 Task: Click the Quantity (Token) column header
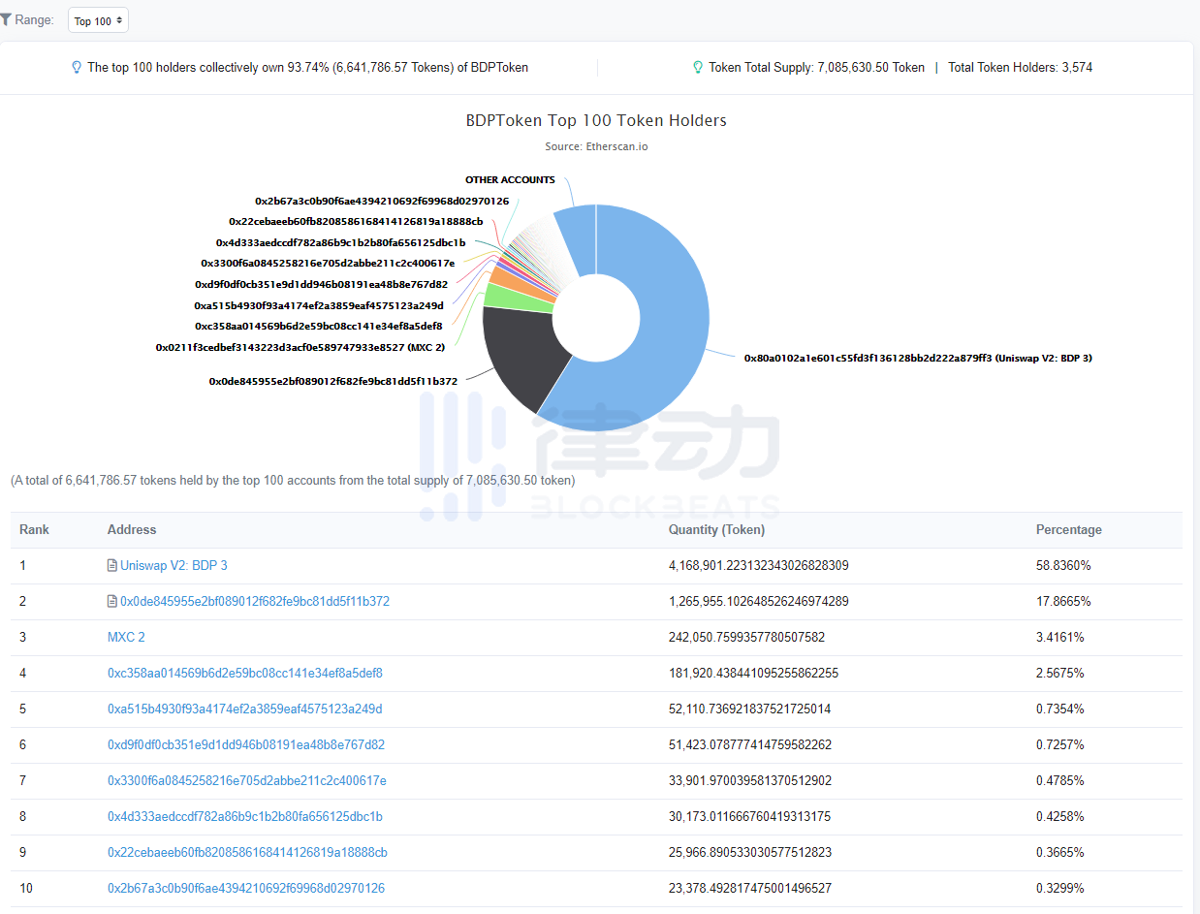point(716,530)
